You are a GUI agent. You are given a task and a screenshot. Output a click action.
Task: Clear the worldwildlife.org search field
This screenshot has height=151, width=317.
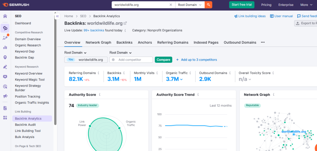171,5
